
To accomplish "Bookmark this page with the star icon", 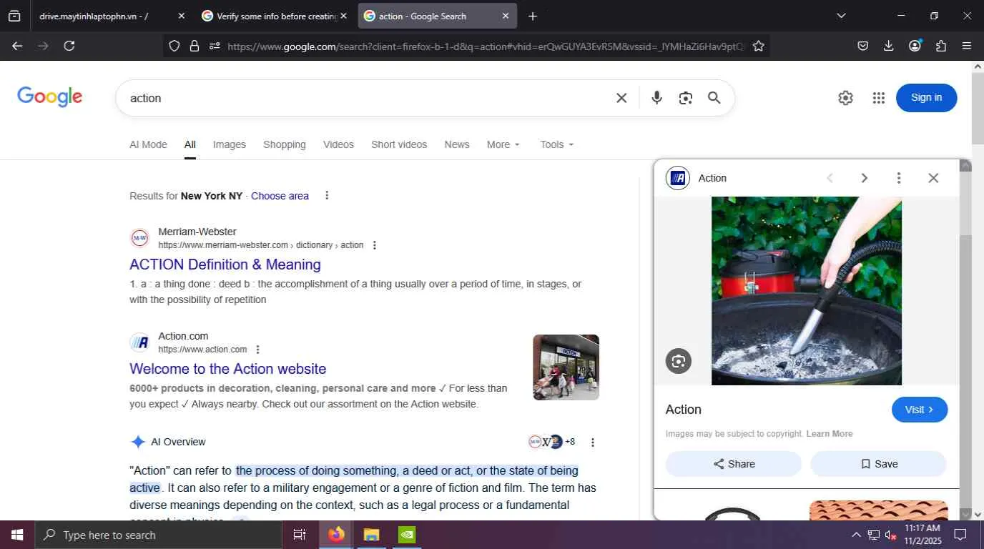I will pos(759,46).
